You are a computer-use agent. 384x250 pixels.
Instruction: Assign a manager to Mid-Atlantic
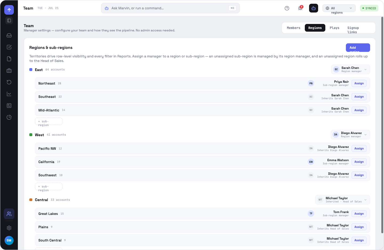point(359,110)
